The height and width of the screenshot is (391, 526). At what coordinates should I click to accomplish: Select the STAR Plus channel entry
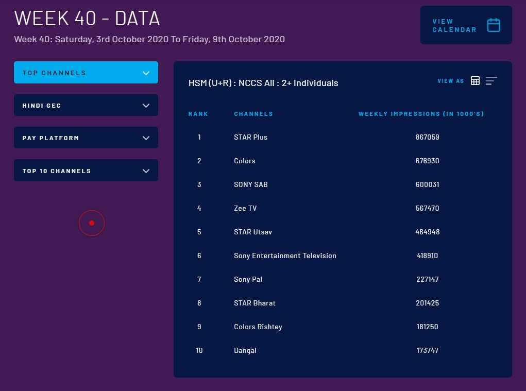[250, 137]
